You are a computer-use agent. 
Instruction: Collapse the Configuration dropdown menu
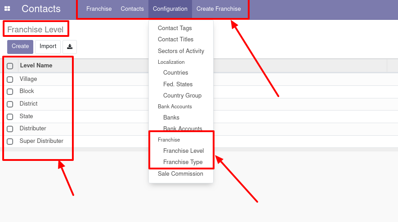tap(170, 9)
